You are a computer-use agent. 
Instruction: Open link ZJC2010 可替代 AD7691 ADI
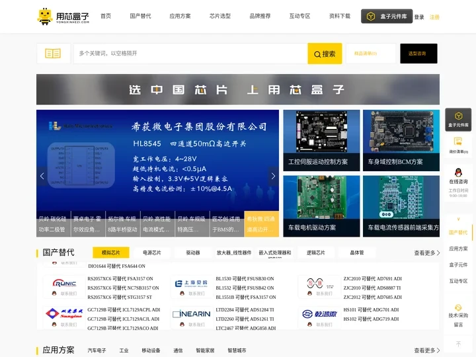coord(372,279)
